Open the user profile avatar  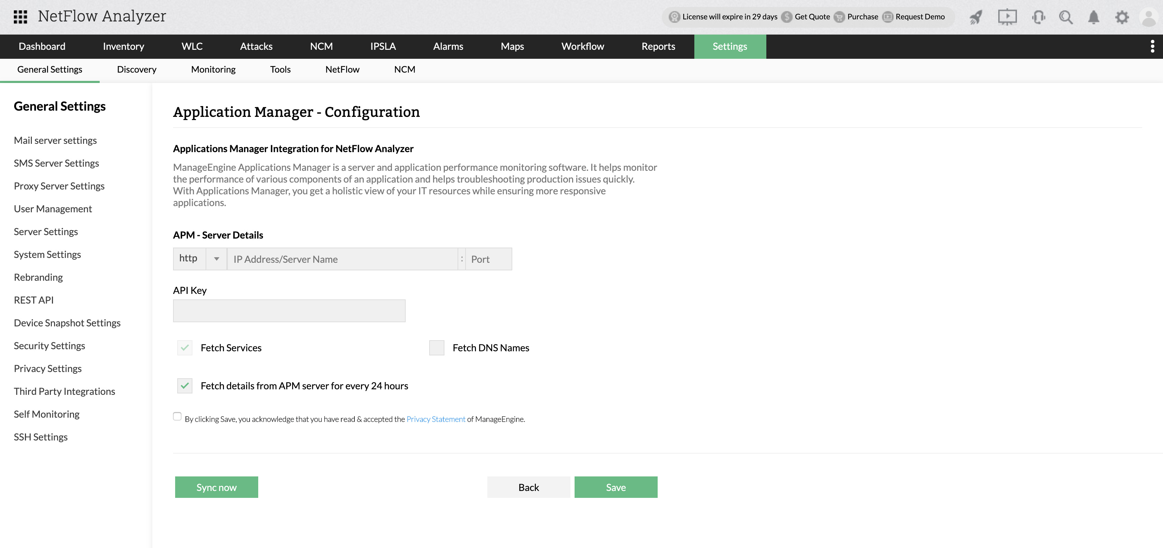click(x=1149, y=17)
